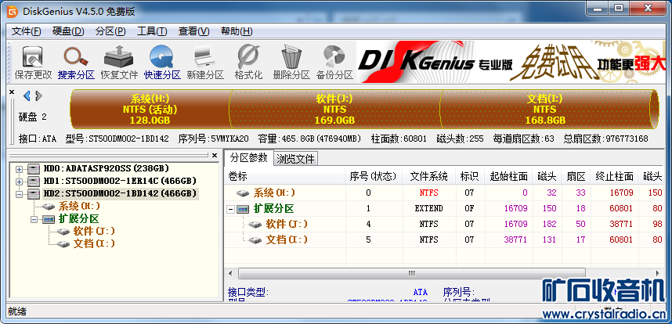Choose New Partition (新建分区) icon

(x=205, y=63)
